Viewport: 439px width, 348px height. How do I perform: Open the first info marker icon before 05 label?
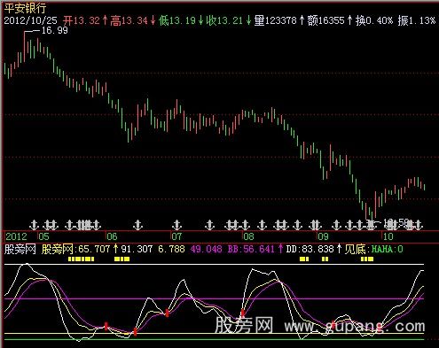pos(35,225)
